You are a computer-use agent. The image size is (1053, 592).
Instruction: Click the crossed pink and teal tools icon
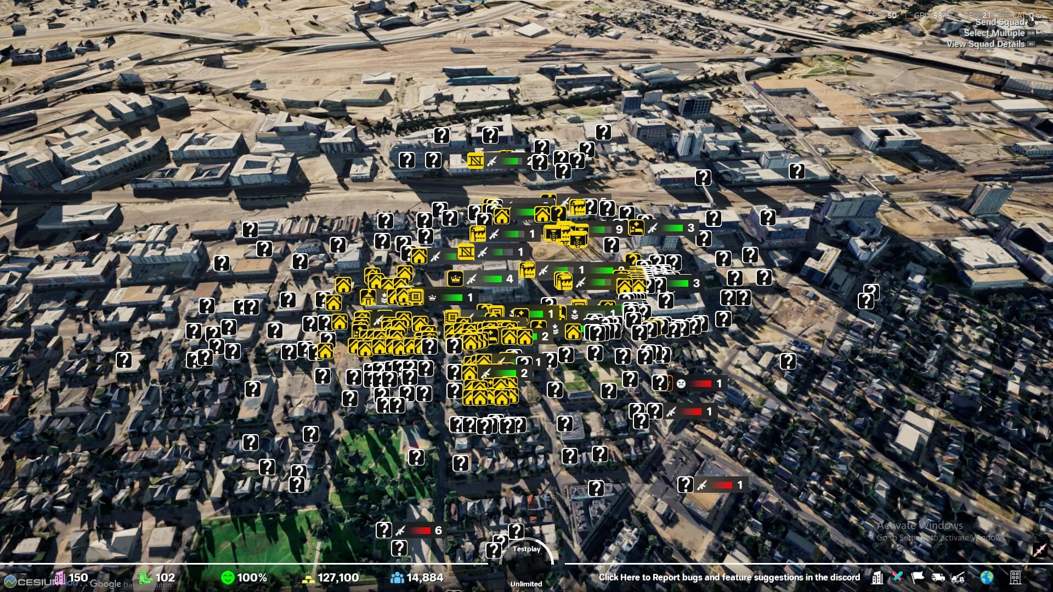pyautogui.click(x=897, y=577)
